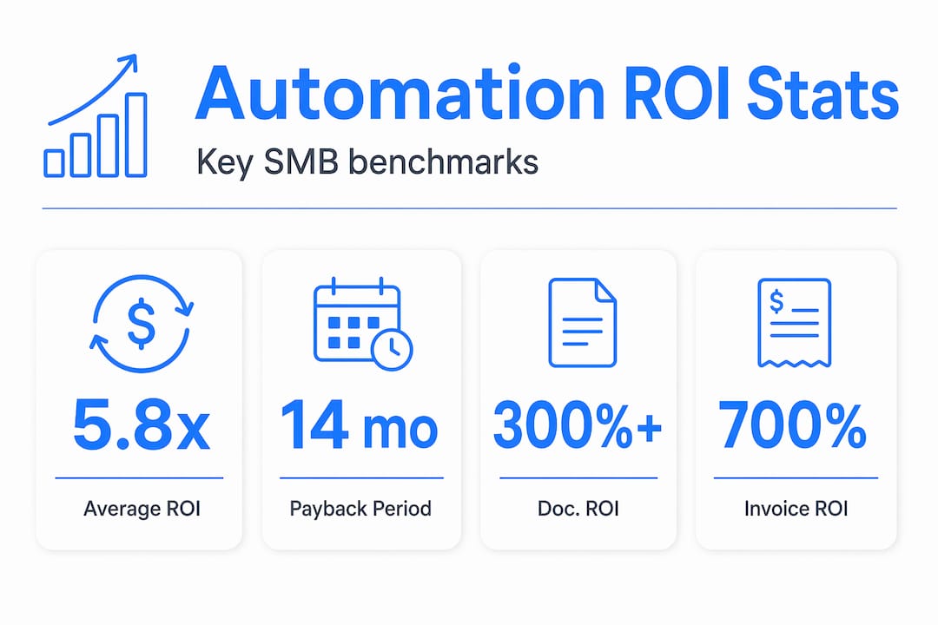Select the Automation ROI Stats title
The height and width of the screenshot is (625, 938).
[x=547, y=94]
